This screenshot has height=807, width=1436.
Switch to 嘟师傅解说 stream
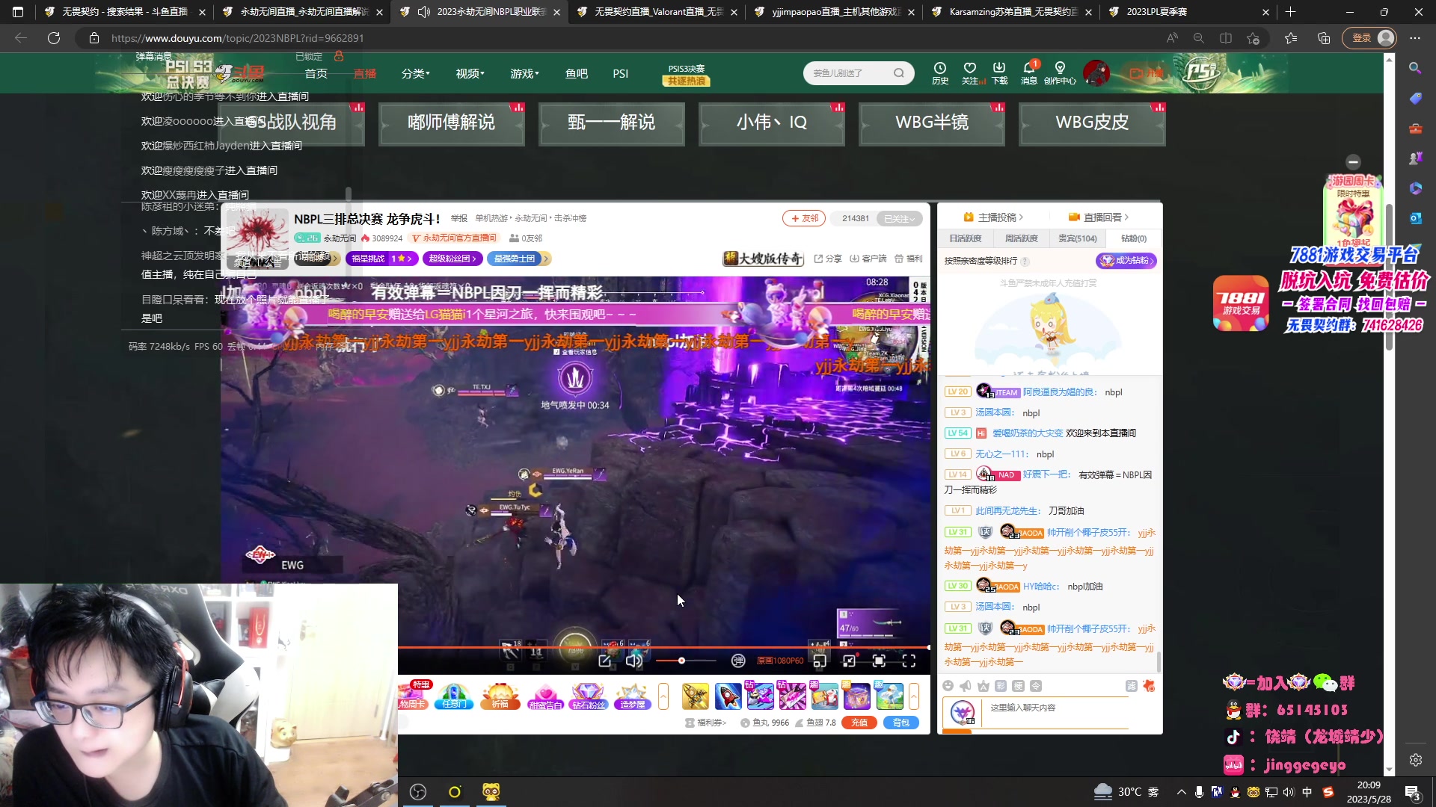click(x=452, y=123)
